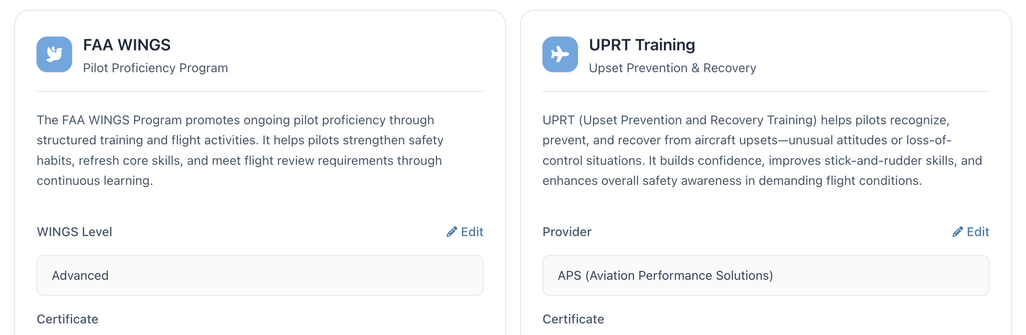
Task: Click the Upset Prevention & Recovery subtitle
Action: pos(672,68)
